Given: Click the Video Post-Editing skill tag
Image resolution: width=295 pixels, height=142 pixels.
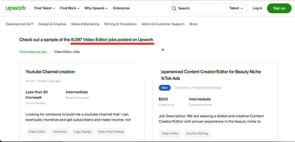Looking at the screenshot, I should click(x=111, y=132).
